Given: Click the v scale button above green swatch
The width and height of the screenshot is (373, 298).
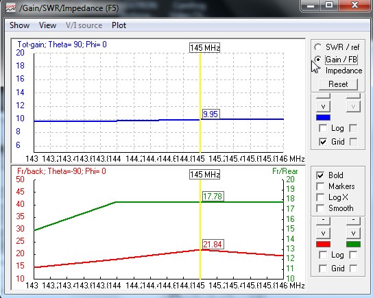Looking at the screenshot, I should 353,233.
